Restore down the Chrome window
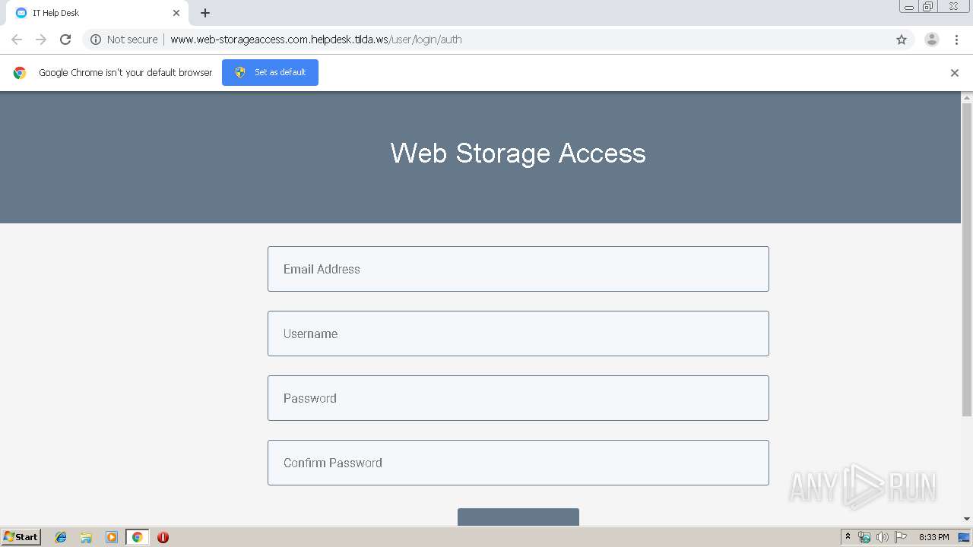This screenshot has height=547, width=973. click(x=928, y=7)
